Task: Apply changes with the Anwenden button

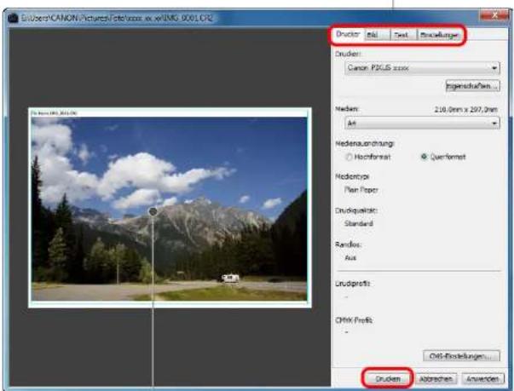Action: tap(482, 379)
